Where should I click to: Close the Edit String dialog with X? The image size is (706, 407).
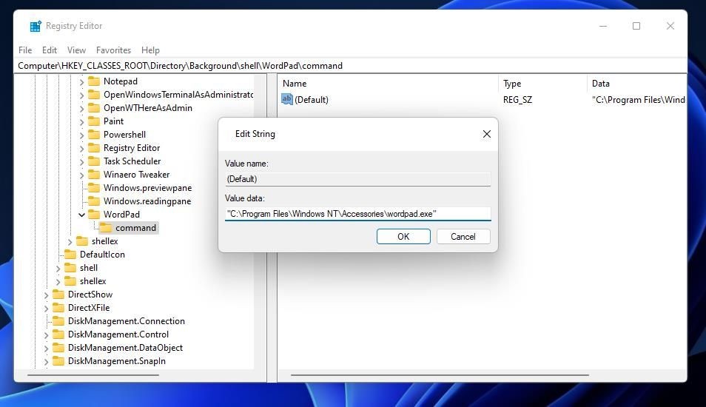click(487, 134)
